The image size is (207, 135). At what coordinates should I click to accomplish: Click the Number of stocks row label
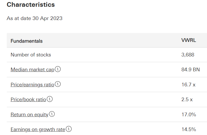tap(31, 55)
